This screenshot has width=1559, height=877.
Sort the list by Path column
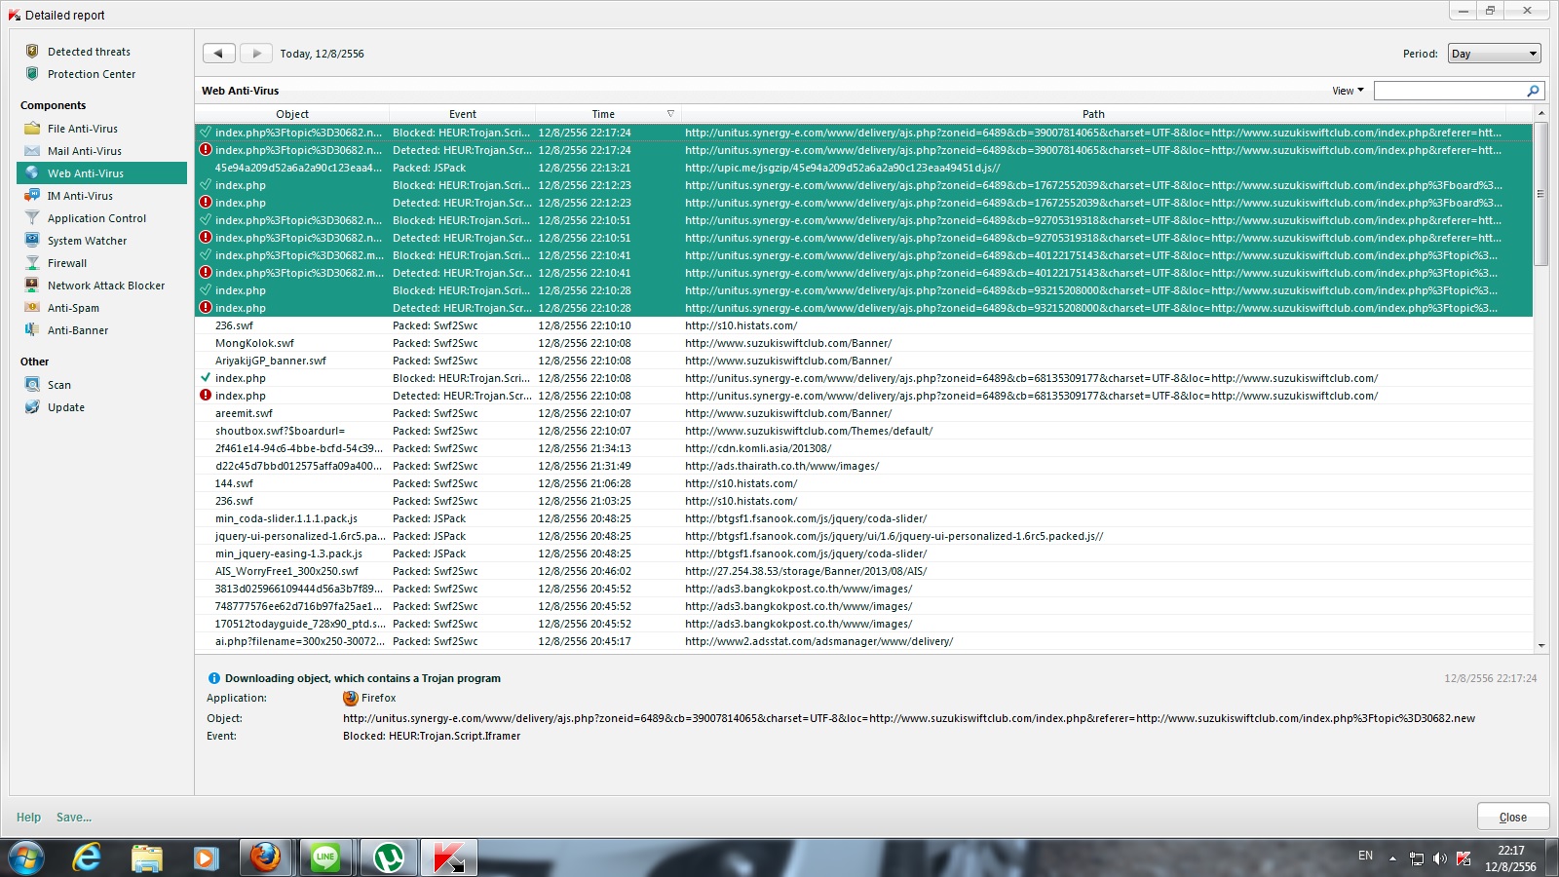[1093, 114]
